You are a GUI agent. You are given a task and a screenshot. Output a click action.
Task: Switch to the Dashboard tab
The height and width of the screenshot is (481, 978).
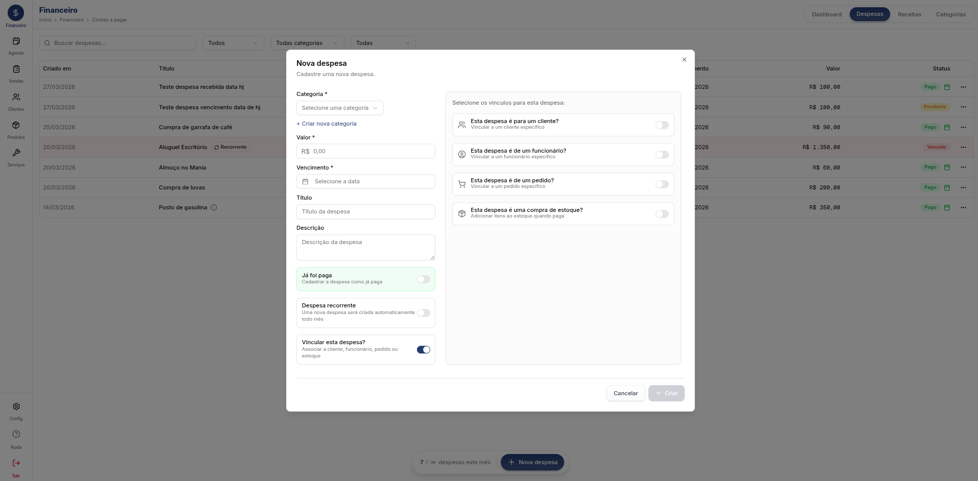click(826, 14)
